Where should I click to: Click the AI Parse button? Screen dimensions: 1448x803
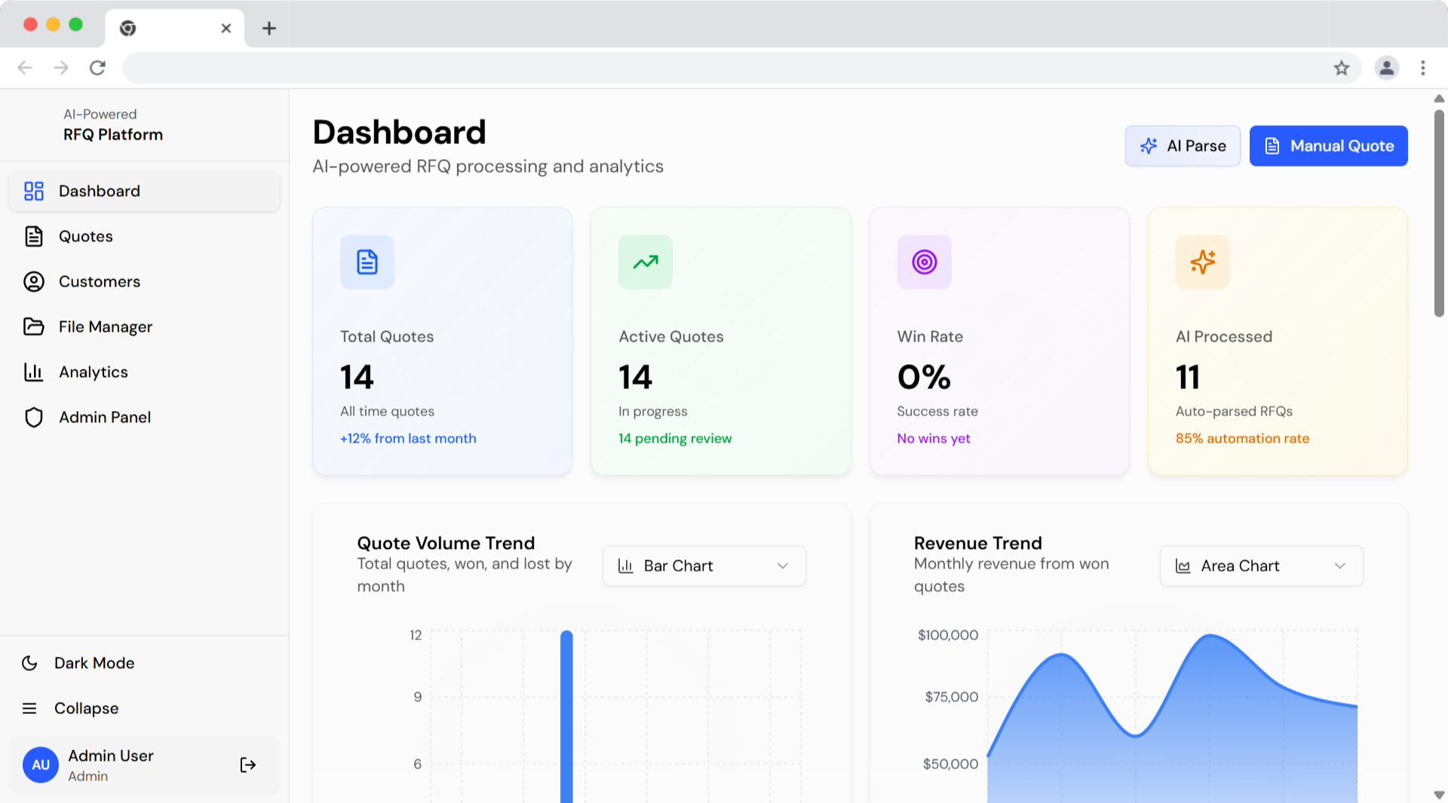click(1183, 146)
